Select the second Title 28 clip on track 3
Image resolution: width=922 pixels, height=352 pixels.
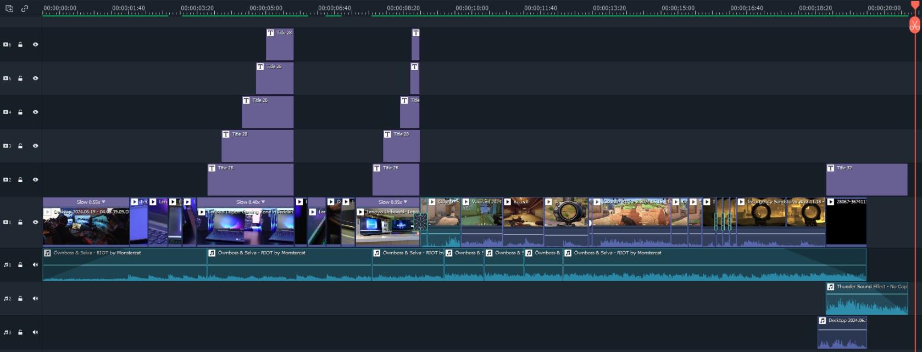click(x=401, y=146)
